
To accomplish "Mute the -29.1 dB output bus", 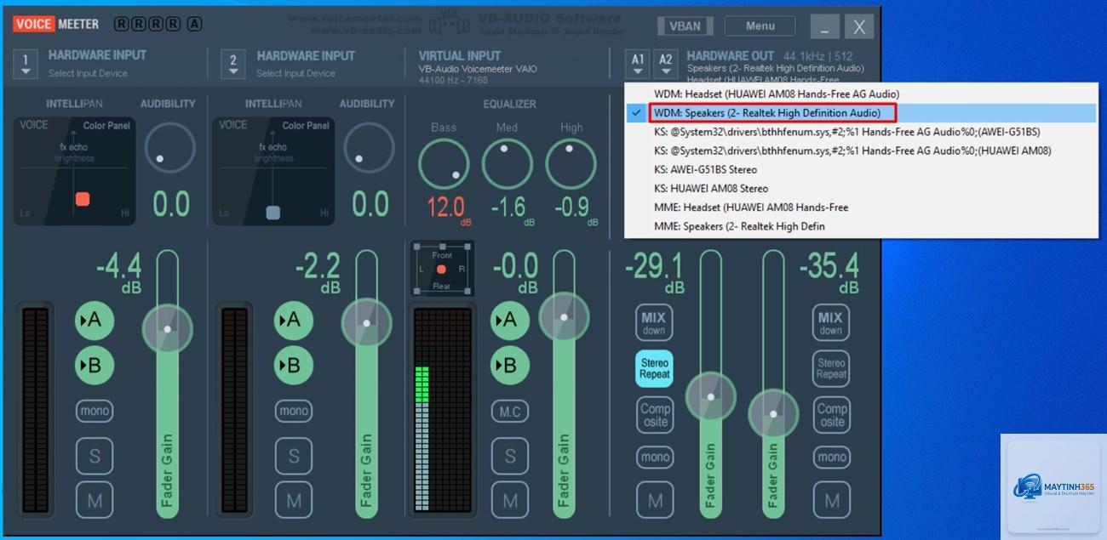I will point(654,501).
